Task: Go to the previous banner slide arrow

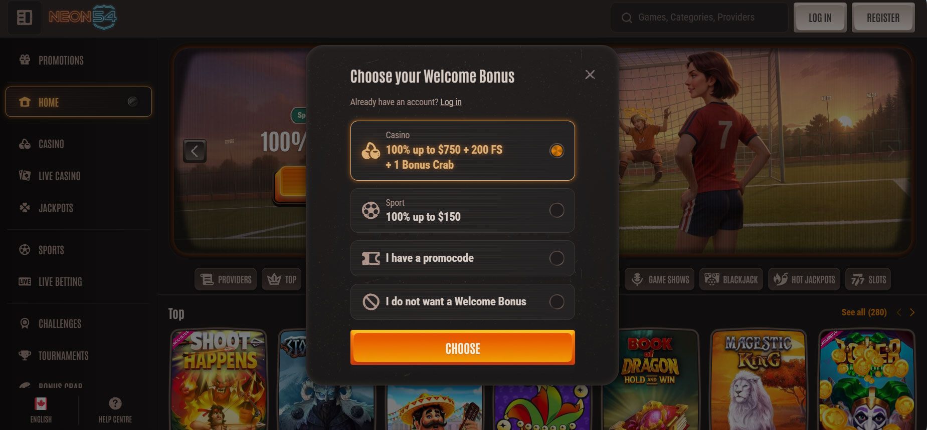Action: pos(195,151)
